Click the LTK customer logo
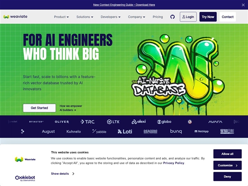The width and height of the screenshot is (248, 186). pos(113,122)
